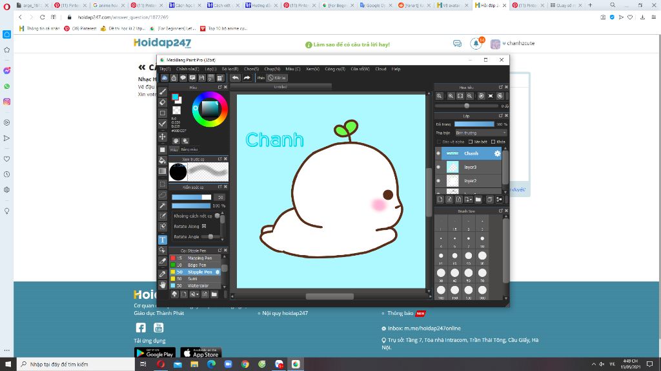Open the Chỉnh sửa(E) edit menu
This screenshot has height=371, width=661.
point(188,69)
